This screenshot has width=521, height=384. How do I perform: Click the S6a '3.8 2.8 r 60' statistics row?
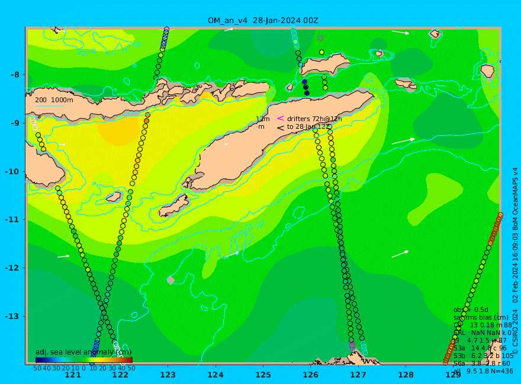point(482,364)
